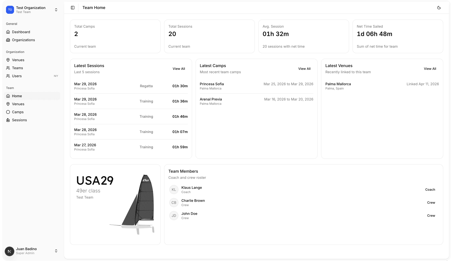Click the CB avatar for Charlie Brown

[174, 203]
